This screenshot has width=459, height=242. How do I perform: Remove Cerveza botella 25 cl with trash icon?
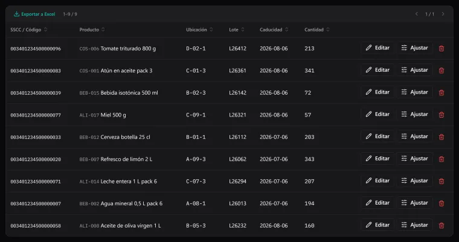(x=441, y=137)
